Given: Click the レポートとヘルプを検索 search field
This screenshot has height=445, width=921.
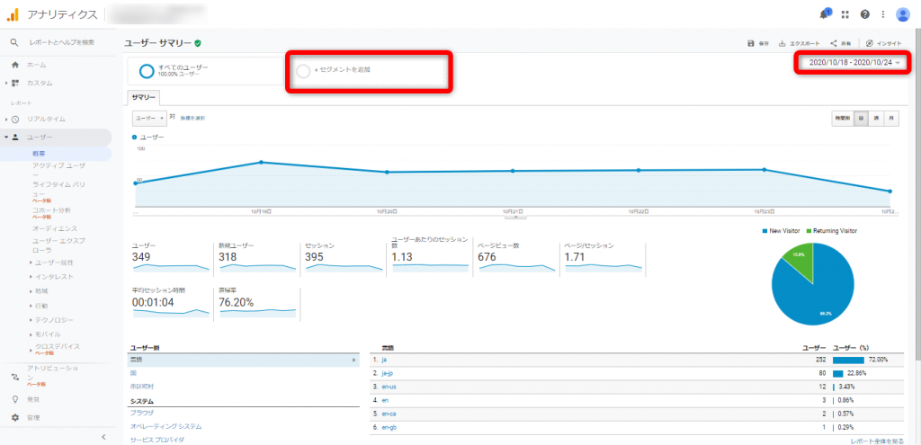Looking at the screenshot, I should pos(62,42).
